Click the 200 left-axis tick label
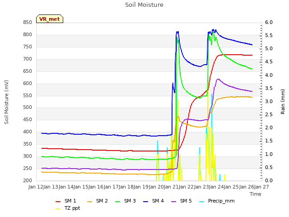Screen dimensions: 289x217 [x=28, y=180]
